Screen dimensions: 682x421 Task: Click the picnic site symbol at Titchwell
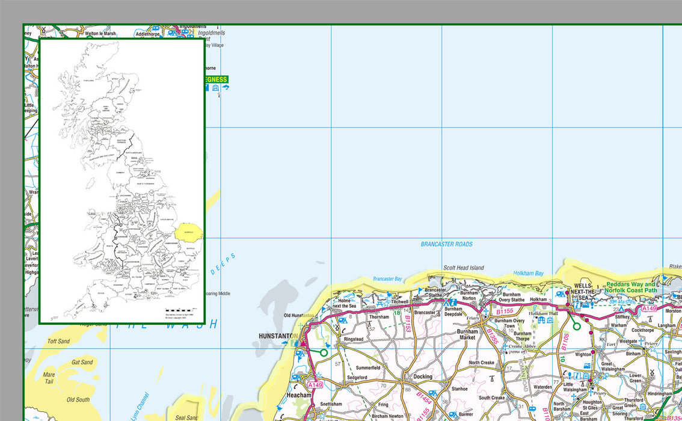coord(380,304)
